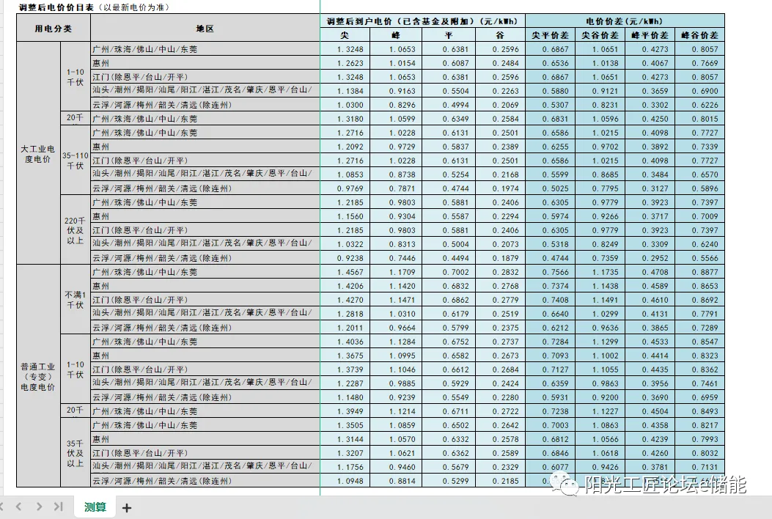Select the cell with value 0.6900

699,91
